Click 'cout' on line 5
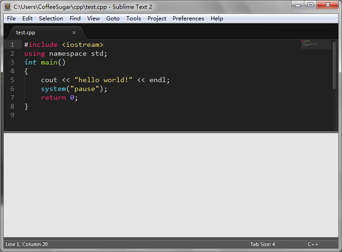Viewport: 342px width, 252px height. point(49,80)
